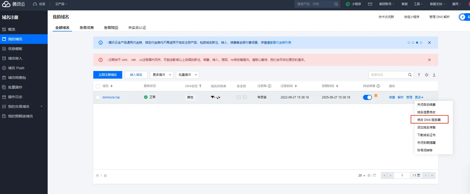
Task: Click the 域名 Push sidebar icon
Action: pos(4,68)
